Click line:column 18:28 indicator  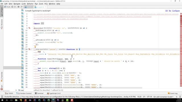[x=139, y=97]
